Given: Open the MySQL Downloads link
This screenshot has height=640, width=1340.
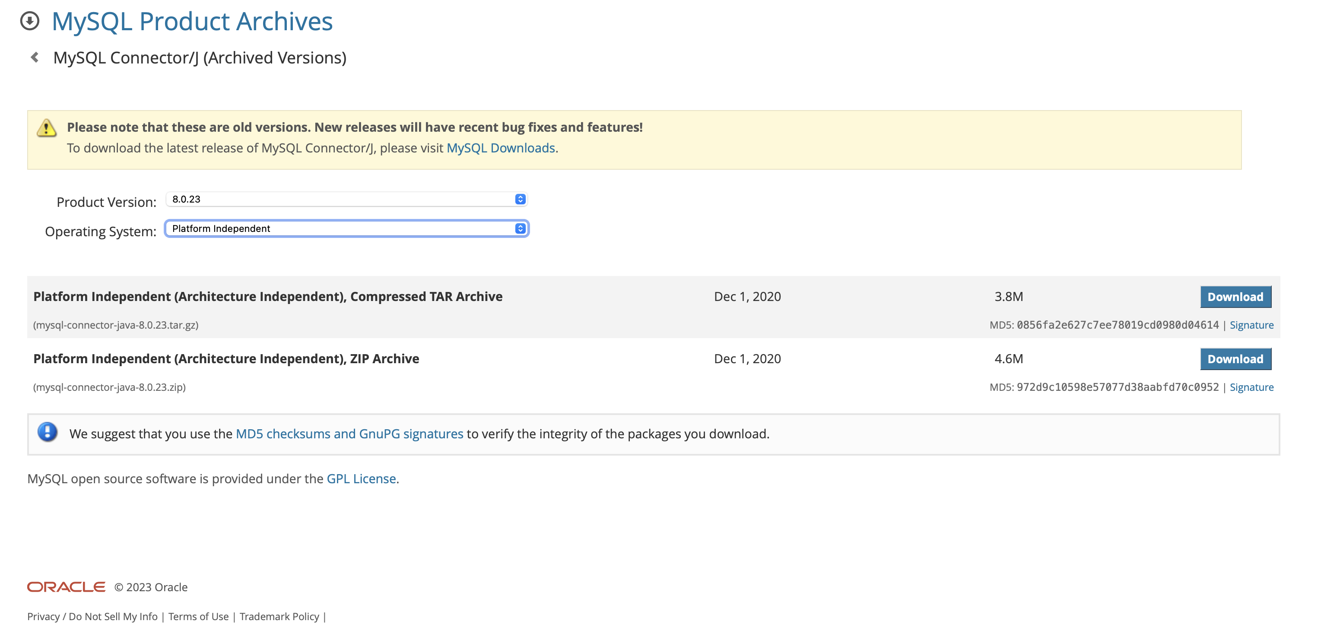Looking at the screenshot, I should point(500,148).
